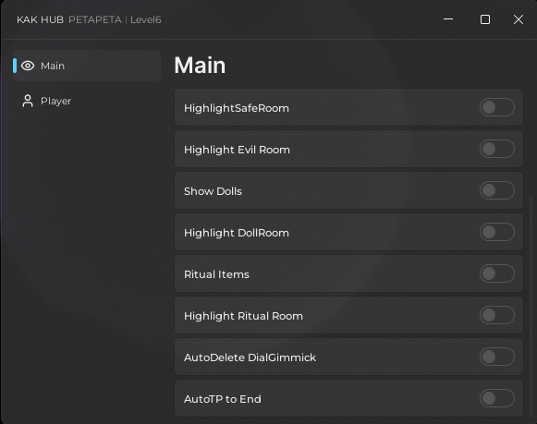Click the AutoTP to End label
537x424 pixels.
(x=222, y=399)
